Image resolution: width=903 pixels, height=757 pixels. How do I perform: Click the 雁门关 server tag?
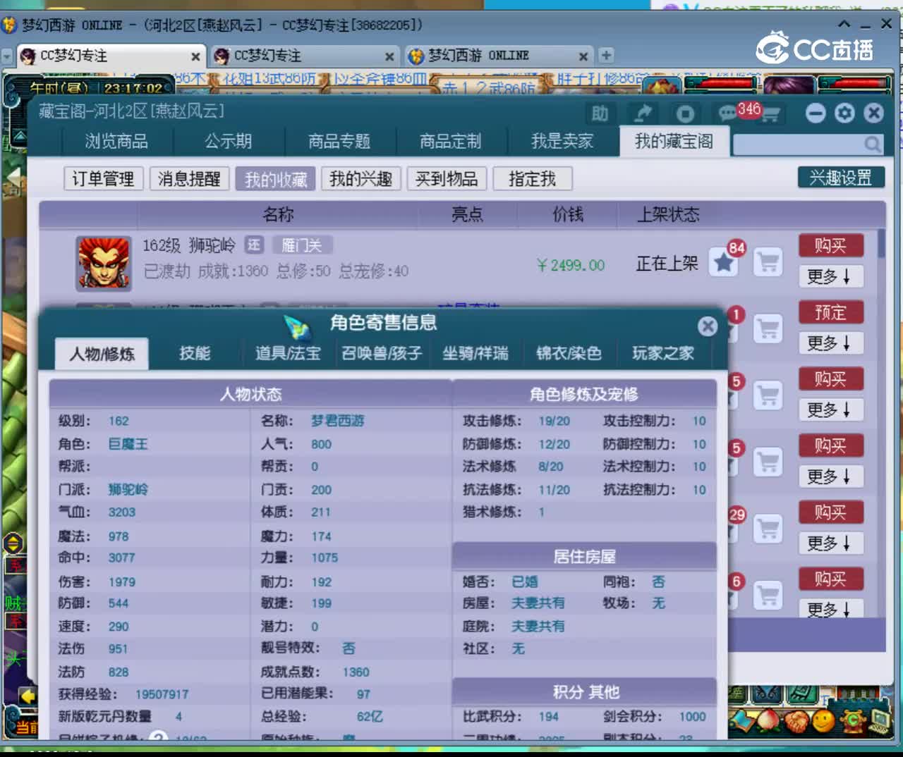click(302, 245)
